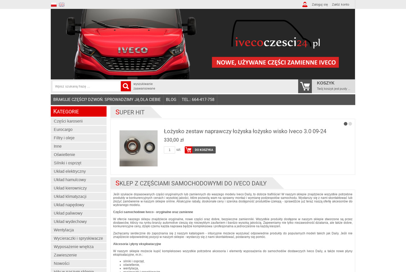Switch language using the Polish flag icon
Viewport: 406px width, 272px height.
(54, 4)
